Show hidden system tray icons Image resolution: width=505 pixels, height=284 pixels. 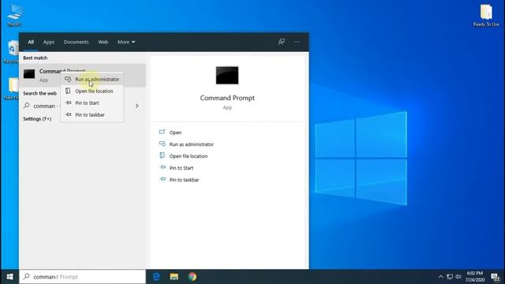tap(440, 277)
